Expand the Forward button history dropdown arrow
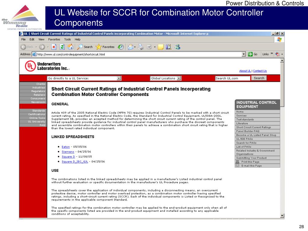Viewport: 308px width, 231px height. pyautogui.click(x=48, y=47)
